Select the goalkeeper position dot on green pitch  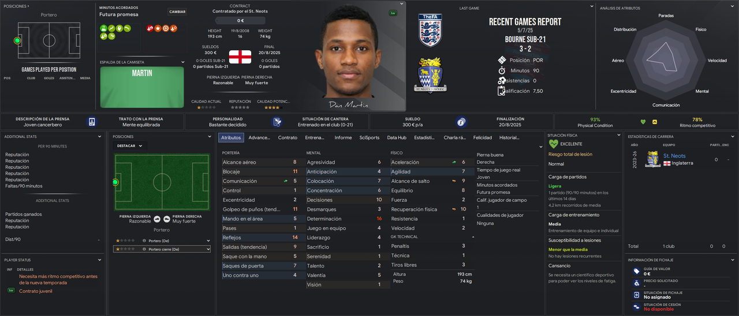coord(115,182)
